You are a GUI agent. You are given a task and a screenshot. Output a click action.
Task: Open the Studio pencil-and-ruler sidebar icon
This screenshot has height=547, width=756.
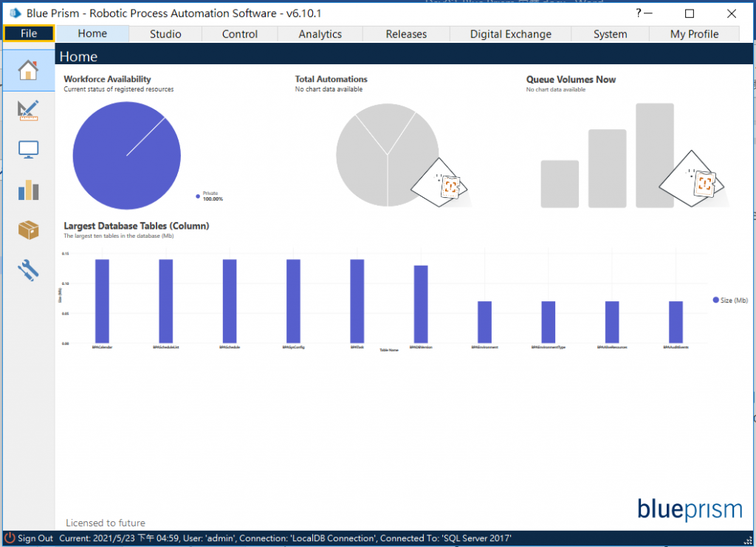pos(29,111)
